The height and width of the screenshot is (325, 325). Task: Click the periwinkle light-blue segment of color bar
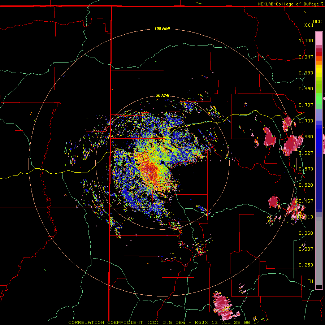[319, 114]
